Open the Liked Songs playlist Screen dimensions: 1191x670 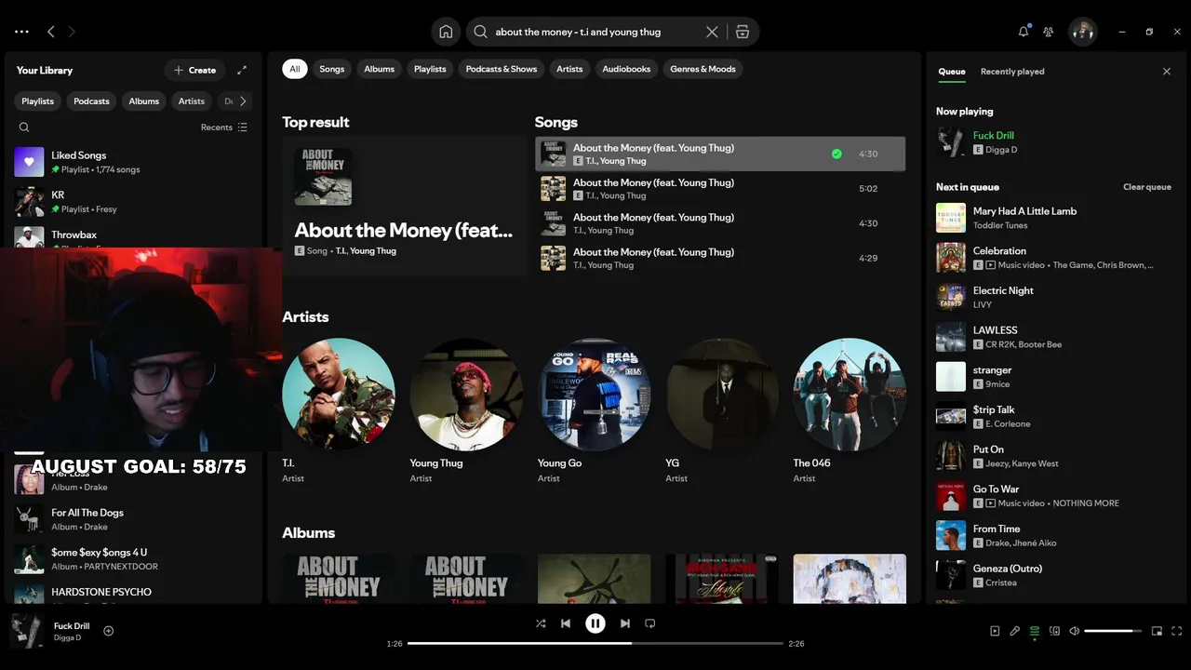coord(133,162)
